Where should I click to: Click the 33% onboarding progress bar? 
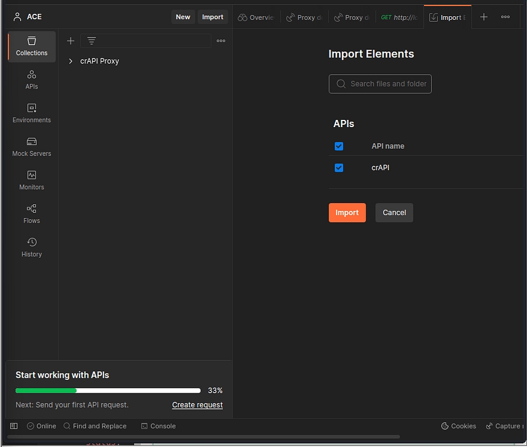[108, 390]
